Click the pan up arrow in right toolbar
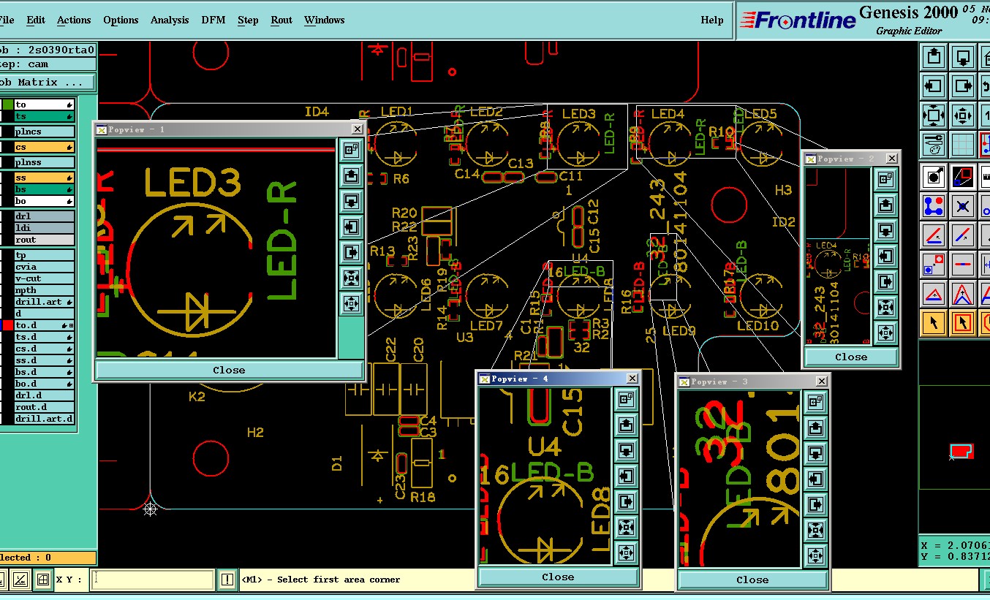 [x=934, y=57]
